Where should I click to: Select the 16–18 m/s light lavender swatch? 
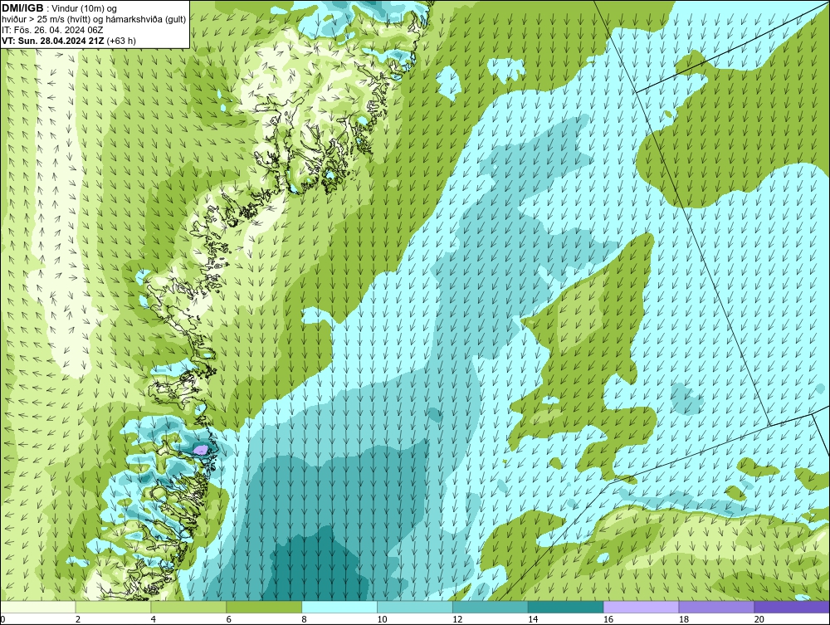pyautogui.click(x=641, y=607)
